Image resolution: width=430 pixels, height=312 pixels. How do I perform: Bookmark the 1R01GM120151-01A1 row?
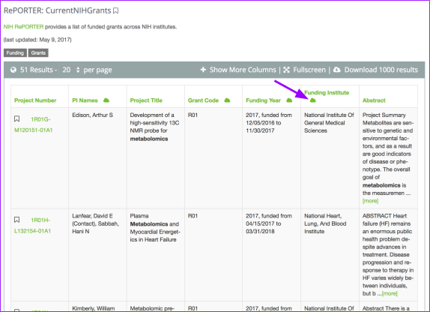point(16,118)
